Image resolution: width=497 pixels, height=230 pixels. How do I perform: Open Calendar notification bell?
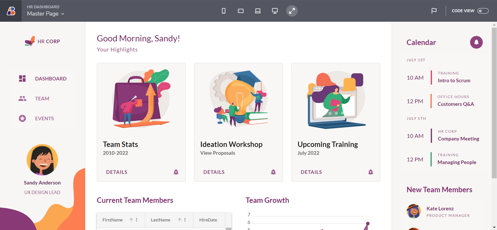(x=476, y=42)
